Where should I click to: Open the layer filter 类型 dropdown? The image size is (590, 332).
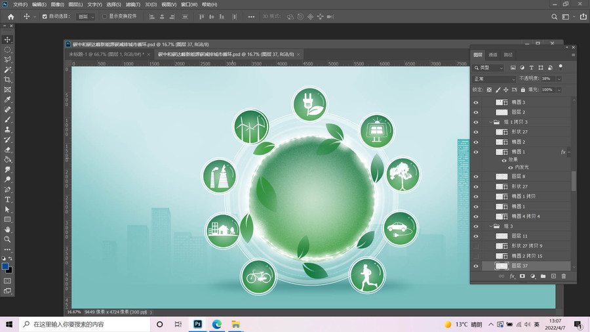[x=488, y=68]
